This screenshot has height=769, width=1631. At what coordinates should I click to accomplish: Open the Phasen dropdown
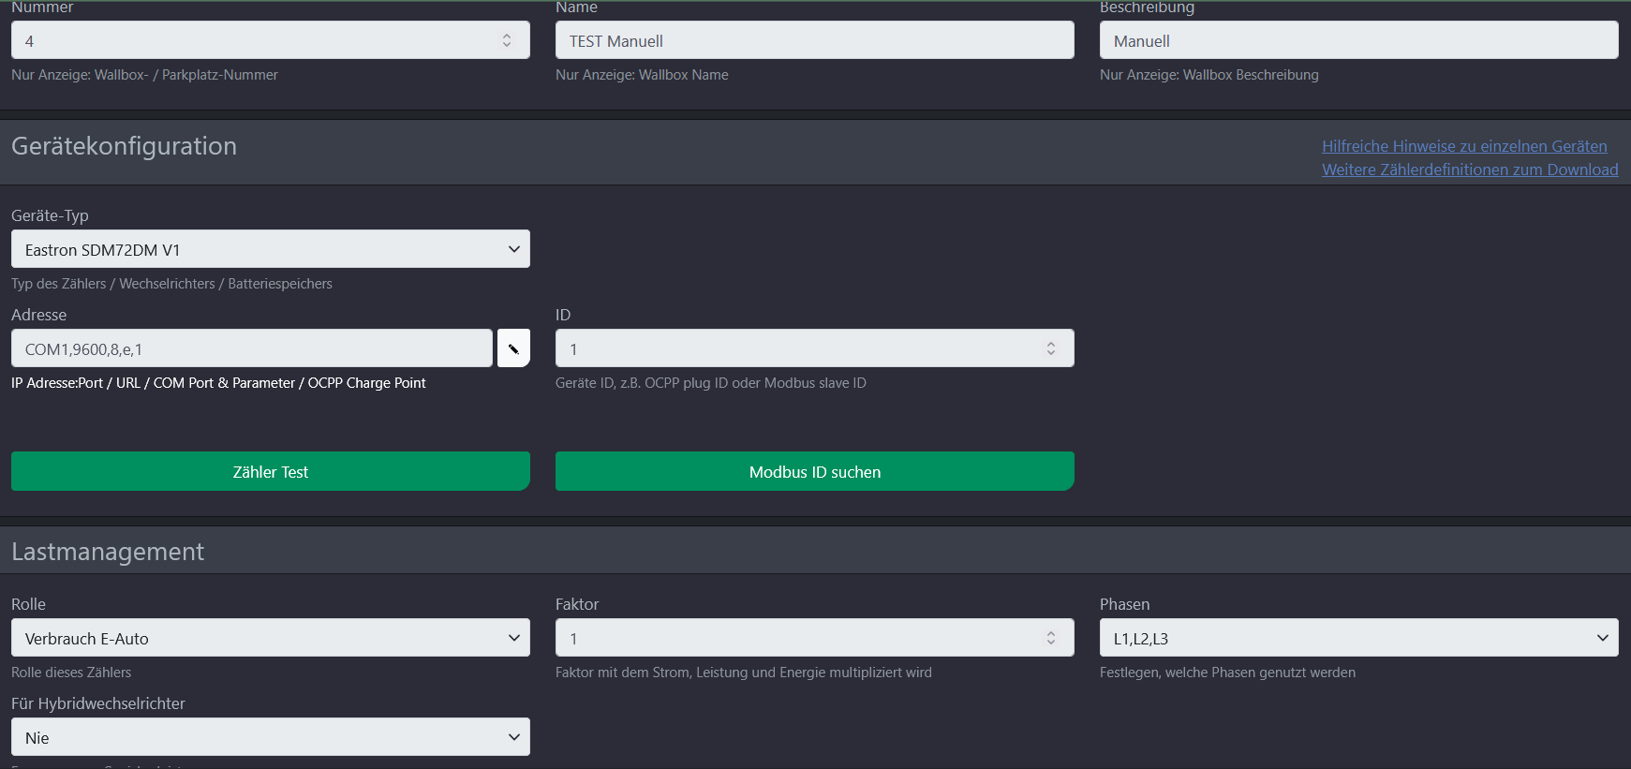[1358, 638]
